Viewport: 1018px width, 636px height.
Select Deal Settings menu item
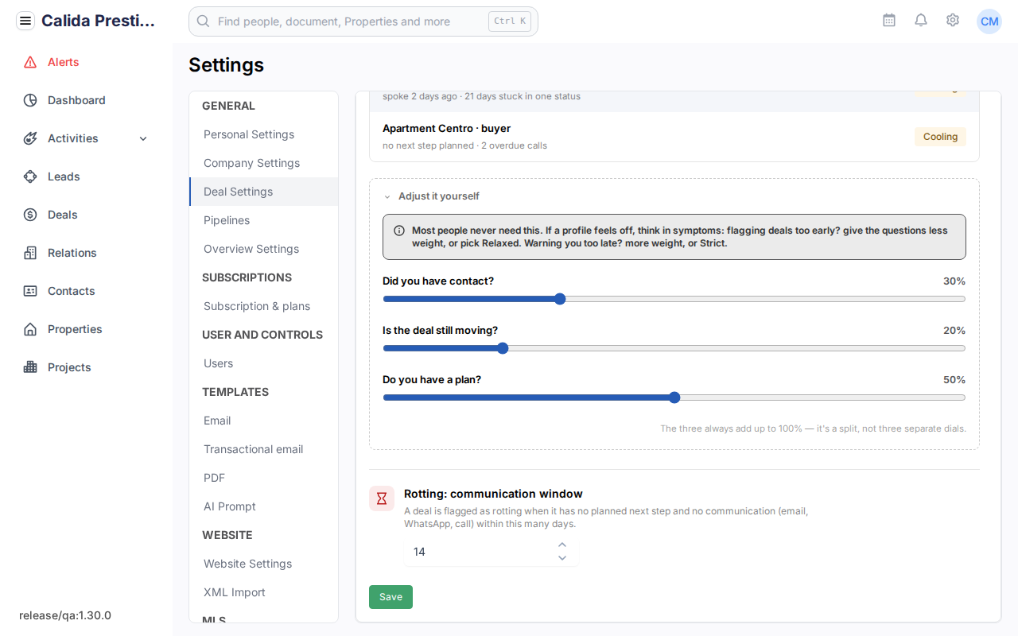tap(264, 192)
